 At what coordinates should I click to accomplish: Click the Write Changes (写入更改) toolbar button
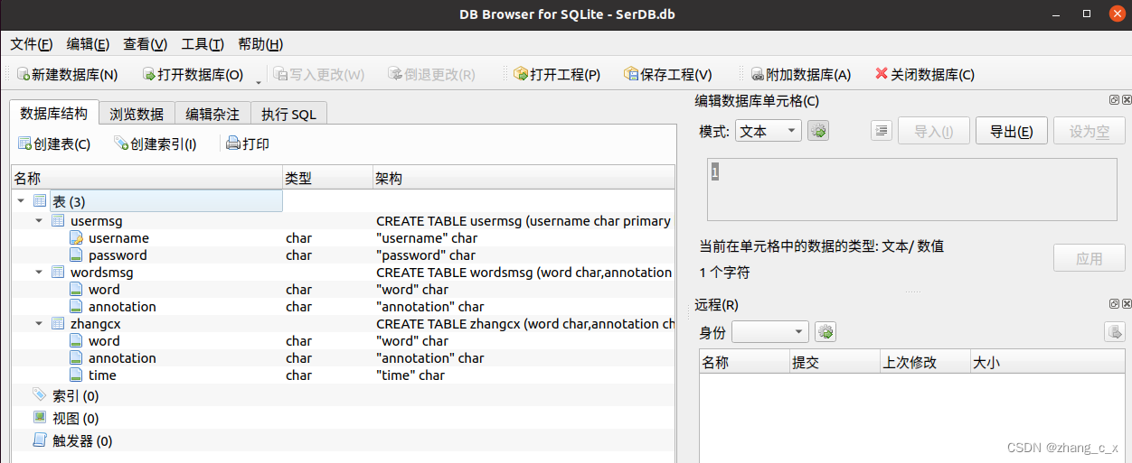tap(318, 75)
